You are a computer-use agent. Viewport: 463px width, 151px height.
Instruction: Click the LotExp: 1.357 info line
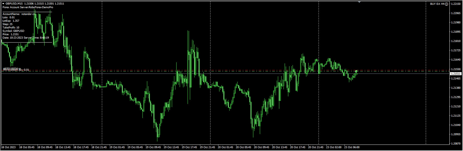[x=11, y=21]
